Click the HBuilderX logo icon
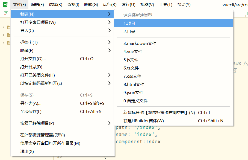 [x=5, y=4]
